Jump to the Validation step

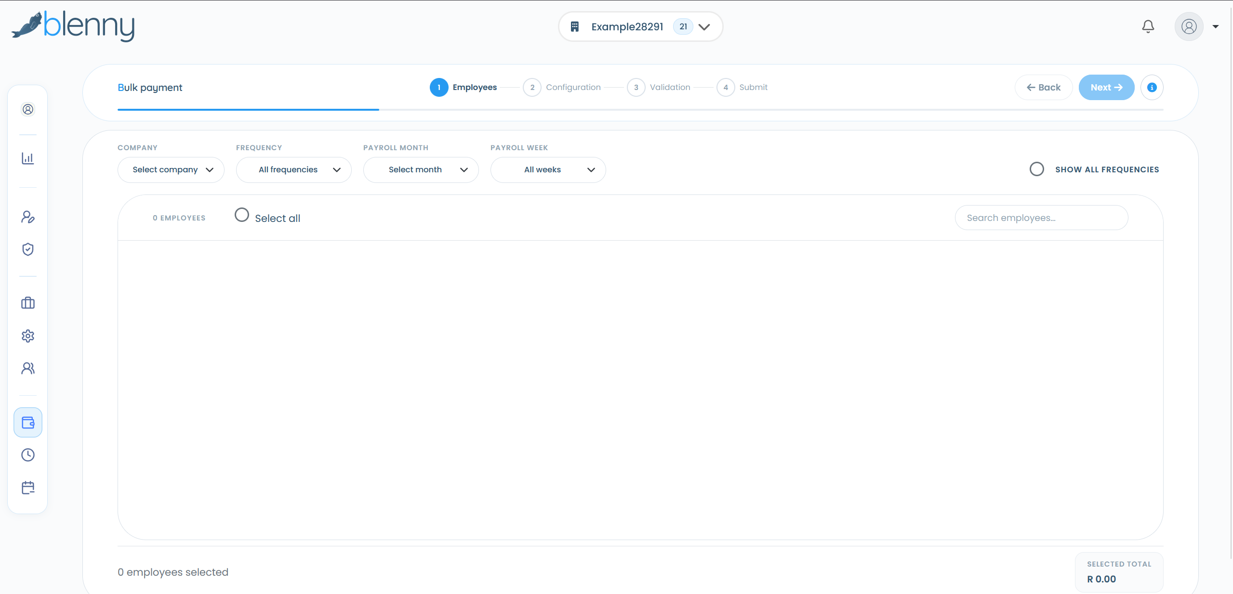659,87
